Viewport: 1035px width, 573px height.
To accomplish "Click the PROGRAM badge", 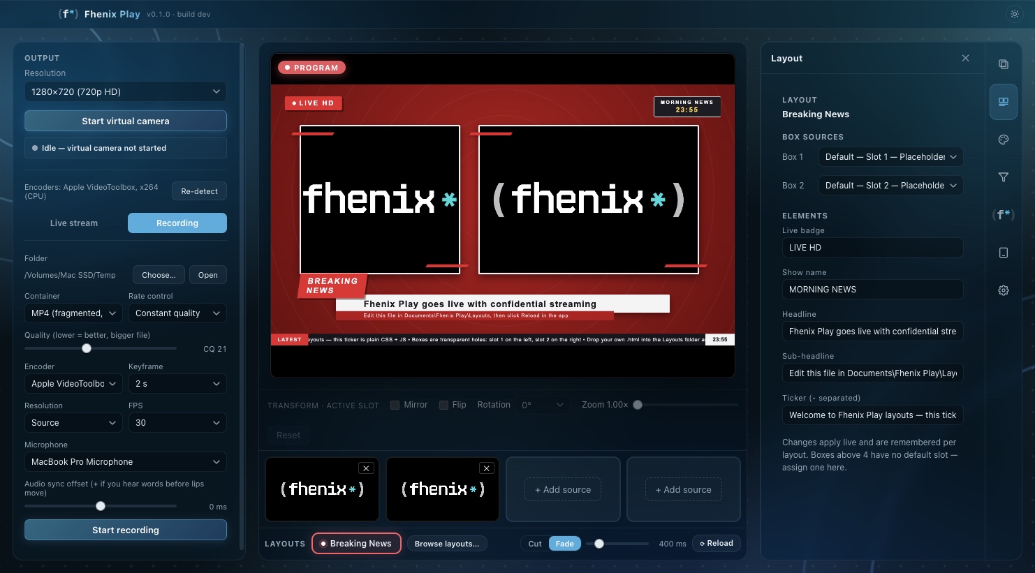I will (311, 68).
